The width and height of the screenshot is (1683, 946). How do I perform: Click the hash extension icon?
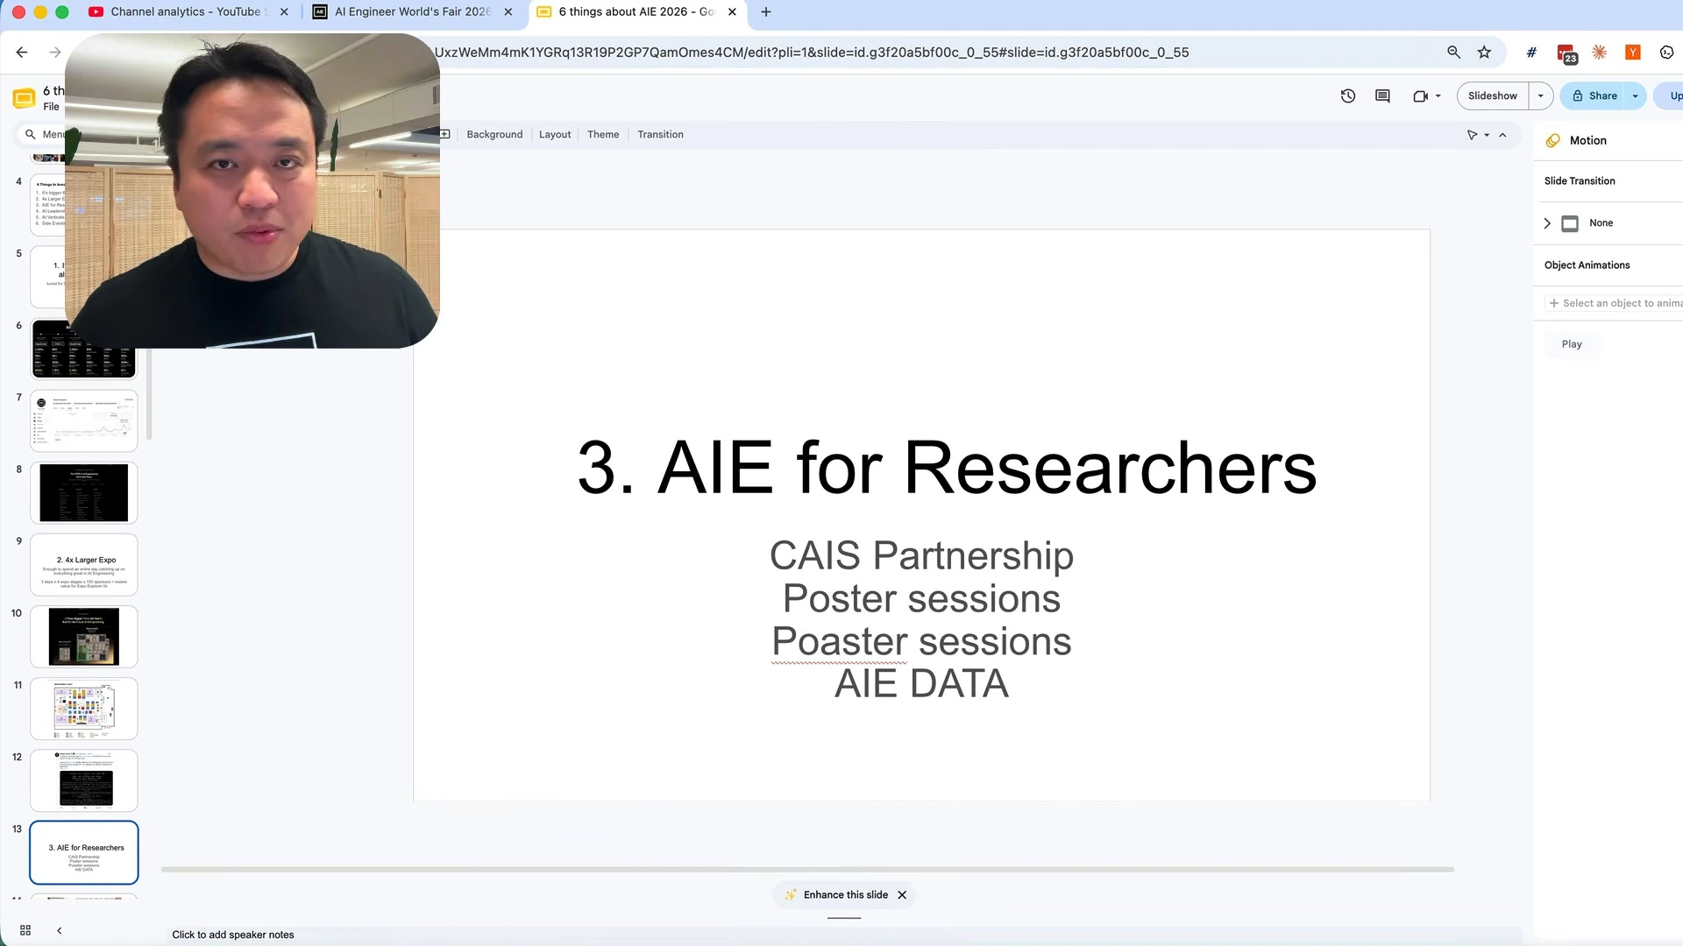click(x=1531, y=53)
